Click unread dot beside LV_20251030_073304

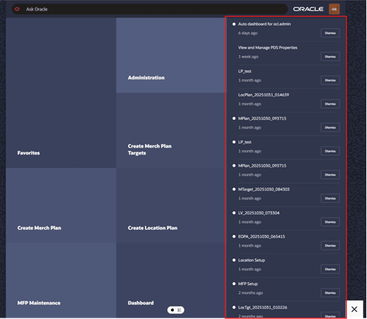(234, 213)
